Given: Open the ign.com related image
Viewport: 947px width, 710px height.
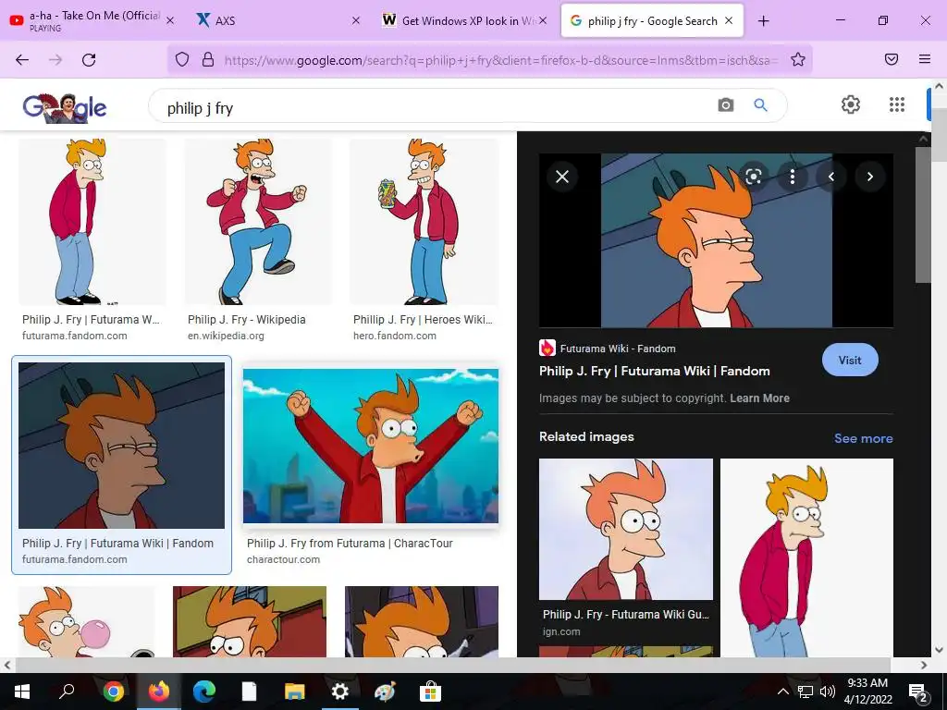Looking at the screenshot, I should [626, 530].
